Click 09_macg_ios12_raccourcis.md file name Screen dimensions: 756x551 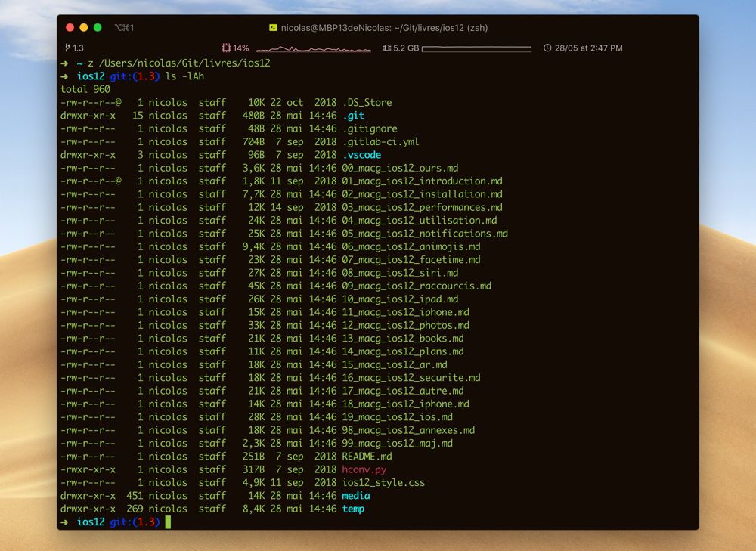click(x=417, y=286)
